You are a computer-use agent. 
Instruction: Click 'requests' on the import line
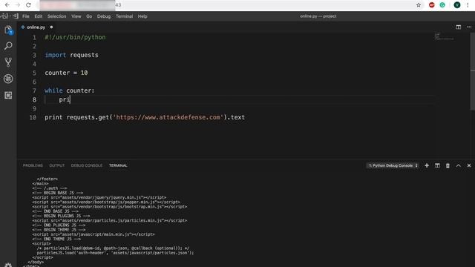[x=84, y=55]
